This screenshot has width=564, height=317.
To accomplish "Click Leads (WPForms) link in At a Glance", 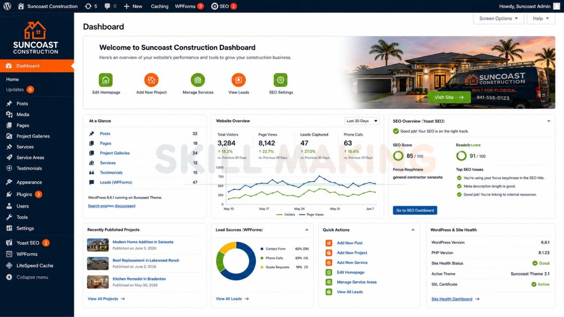I will (116, 182).
